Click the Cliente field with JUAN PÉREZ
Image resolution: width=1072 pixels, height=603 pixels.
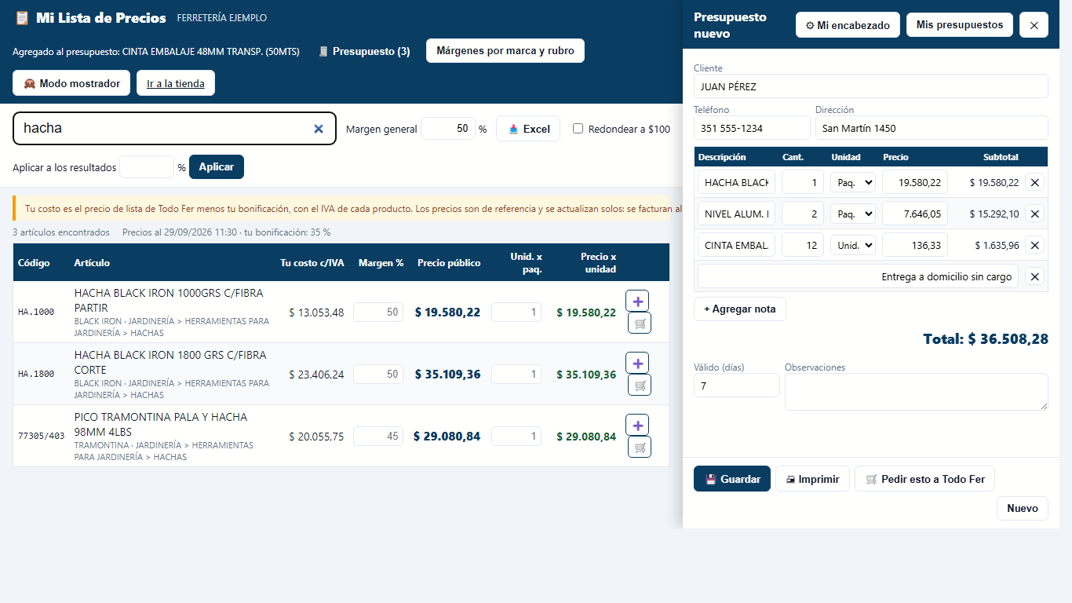coord(871,86)
